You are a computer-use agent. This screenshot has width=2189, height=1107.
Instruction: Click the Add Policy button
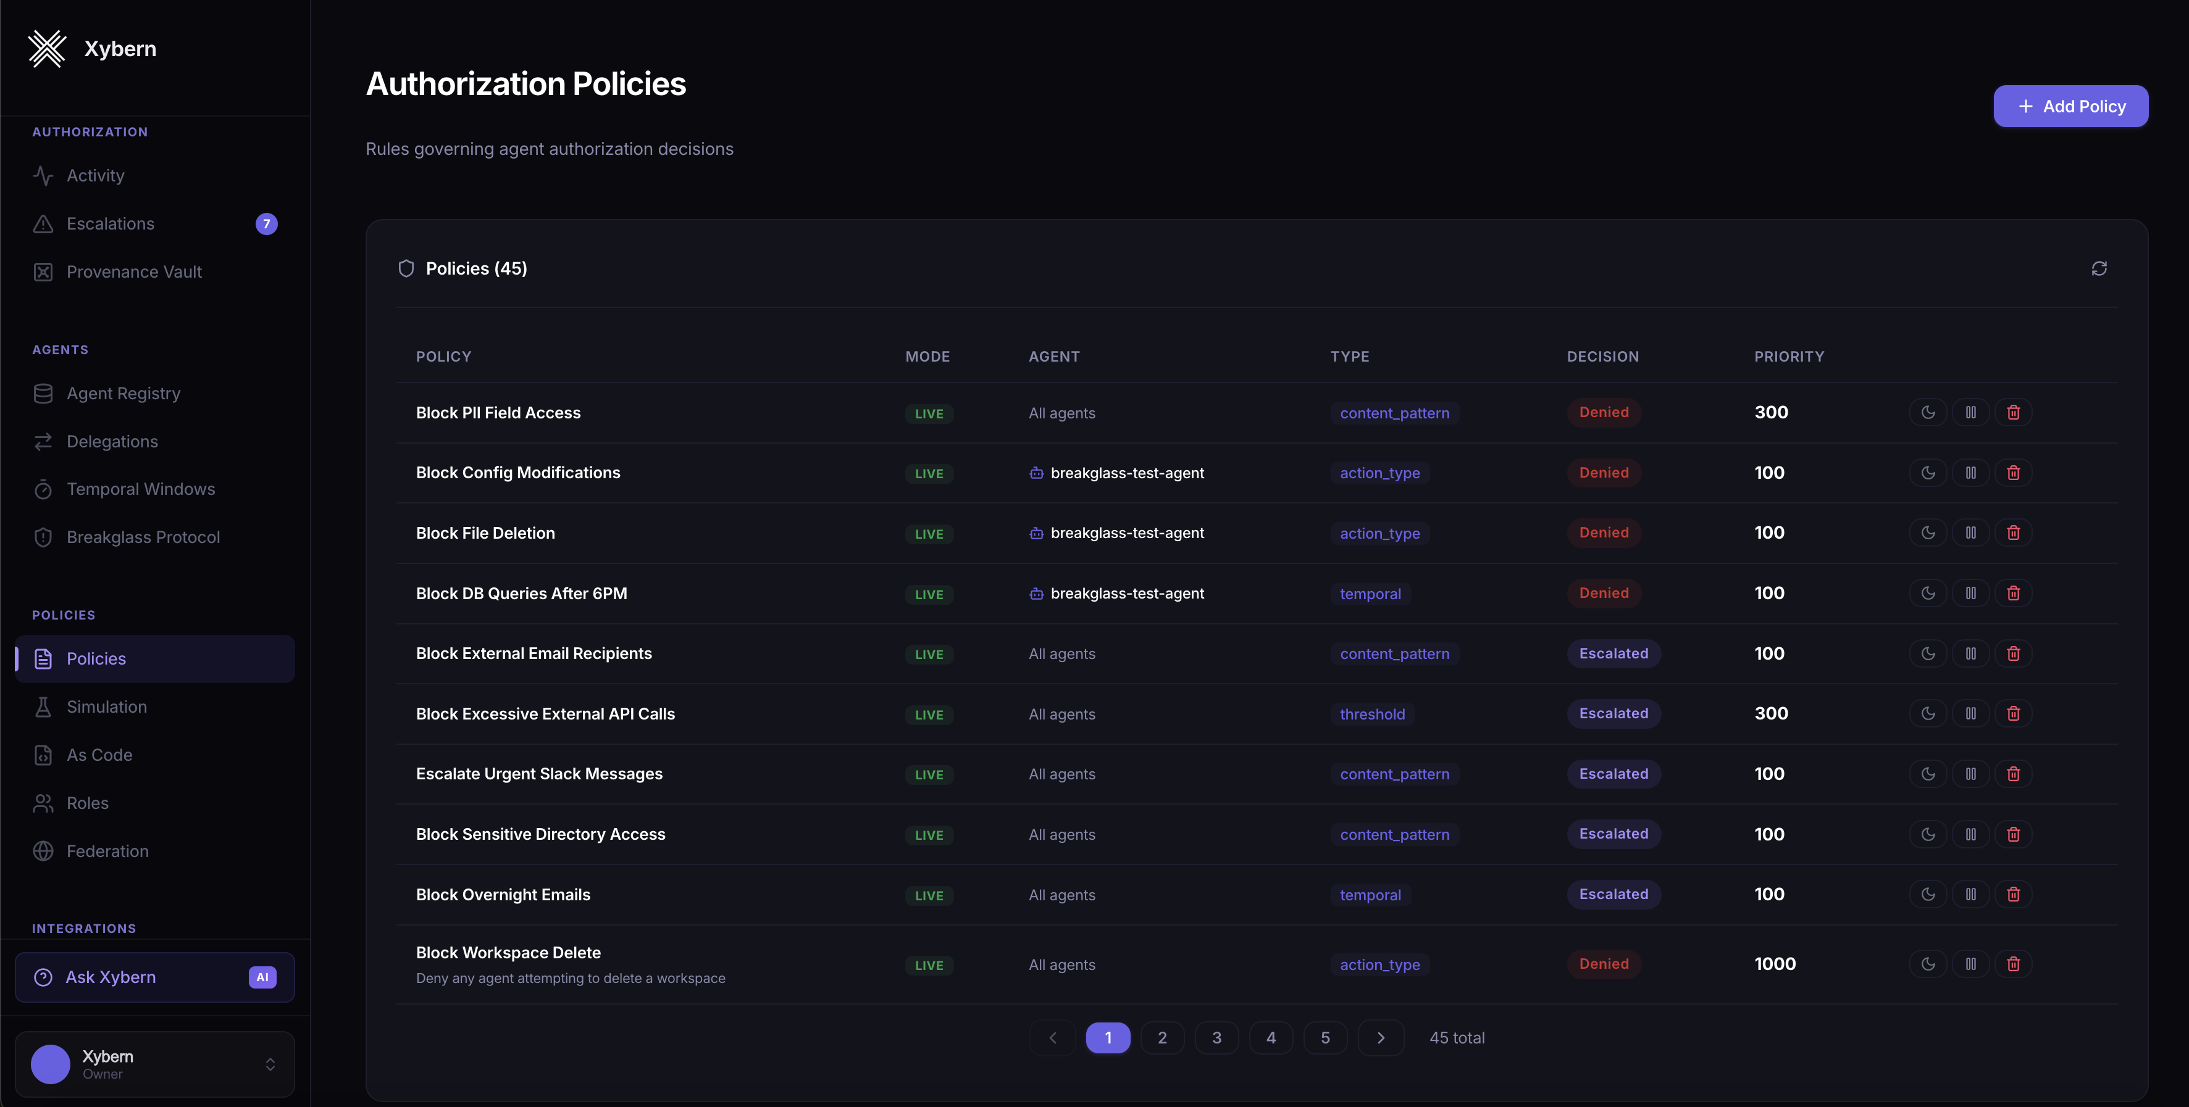pyautogui.click(x=2070, y=106)
